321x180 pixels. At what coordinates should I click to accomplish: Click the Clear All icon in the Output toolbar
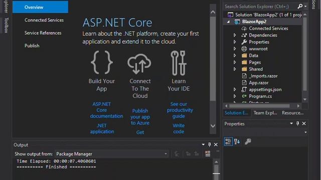pos(208,153)
